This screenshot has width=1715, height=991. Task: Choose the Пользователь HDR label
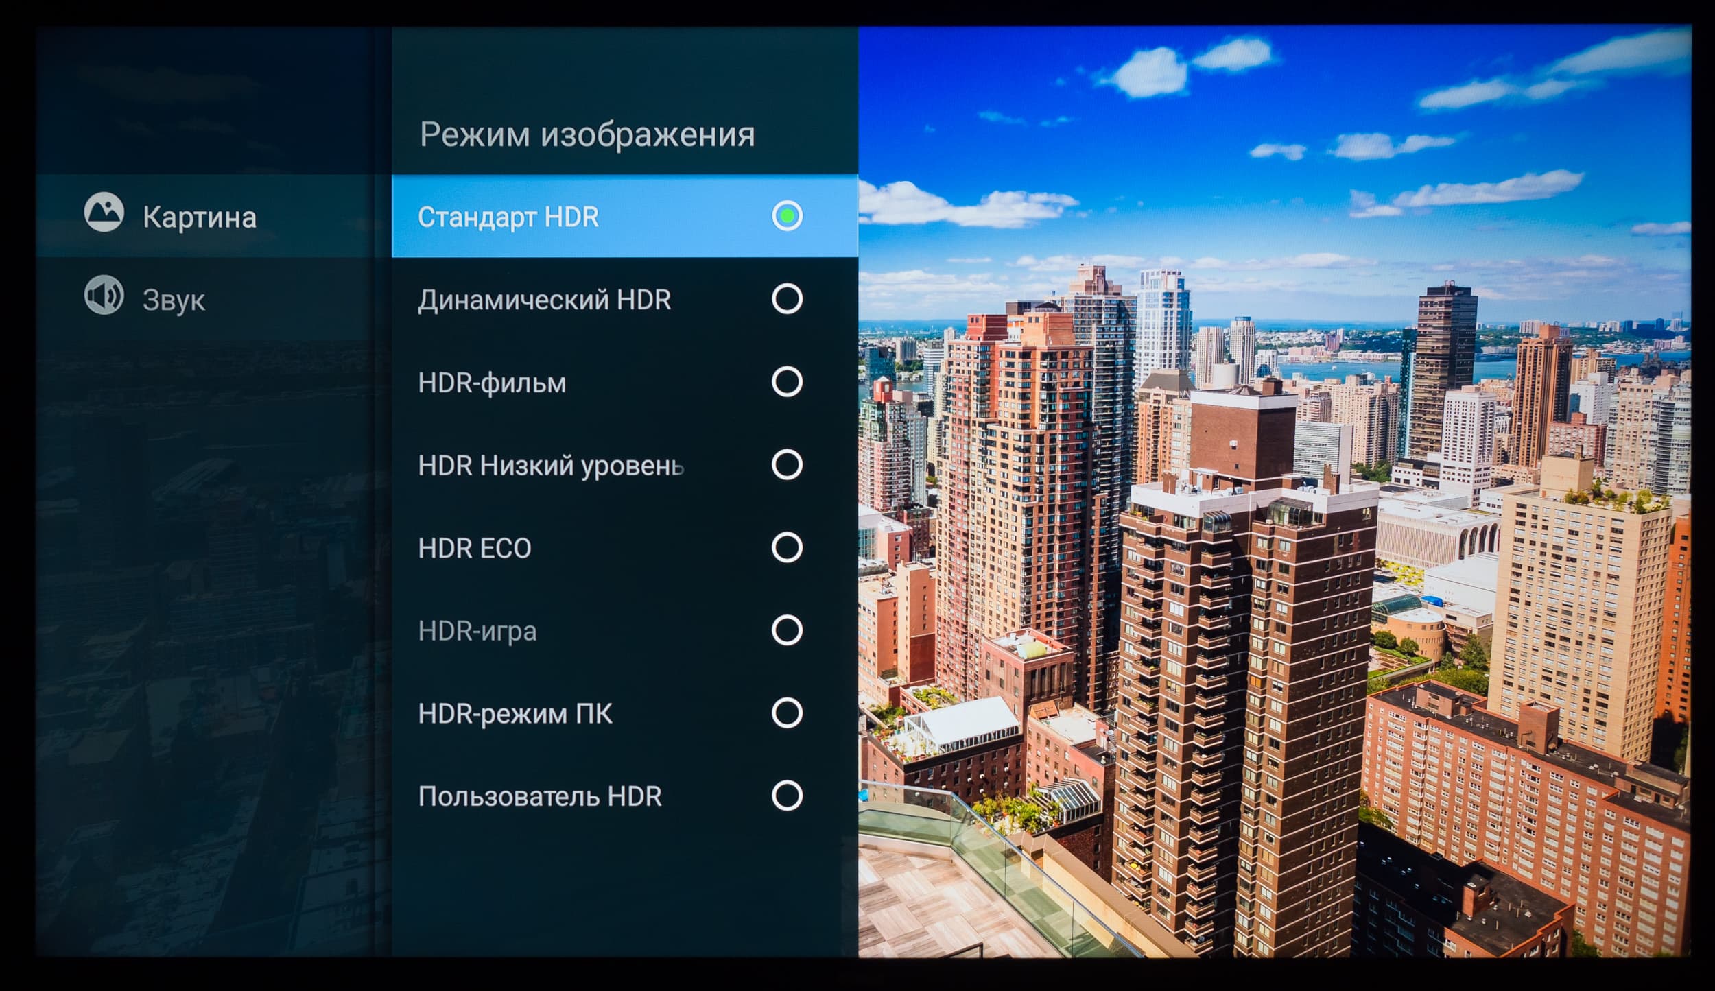pos(540,797)
